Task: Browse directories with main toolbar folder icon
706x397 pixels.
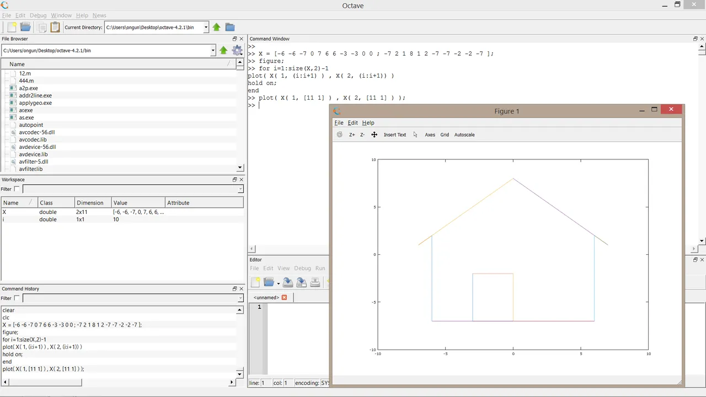Action: 230,27
